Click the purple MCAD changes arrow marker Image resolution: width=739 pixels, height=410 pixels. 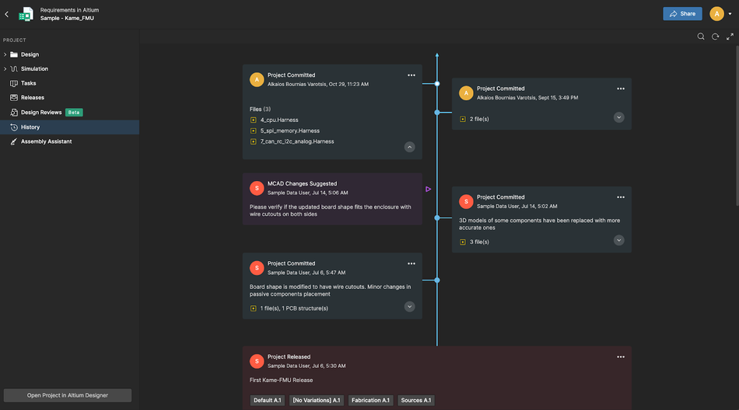[x=428, y=189]
